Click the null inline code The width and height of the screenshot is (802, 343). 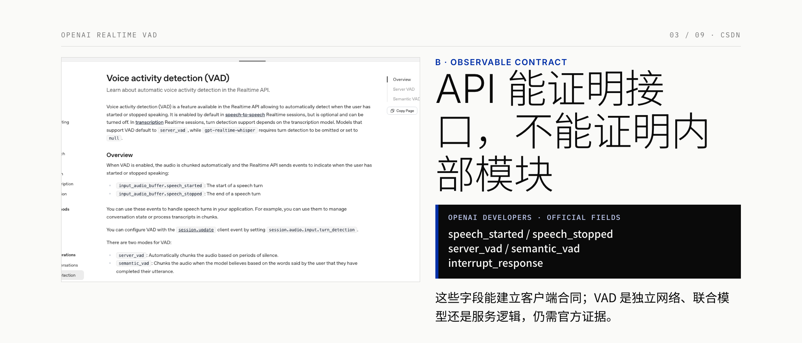pos(114,138)
